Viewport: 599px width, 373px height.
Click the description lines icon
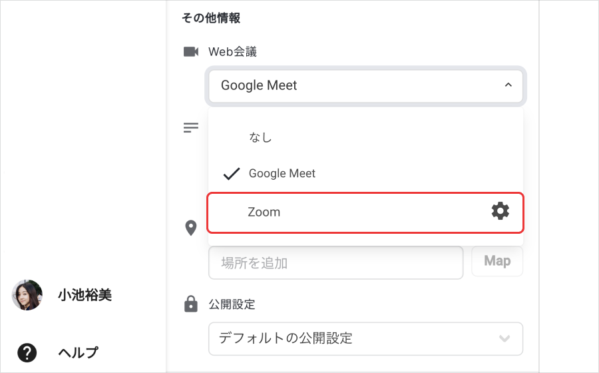pos(191,128)
